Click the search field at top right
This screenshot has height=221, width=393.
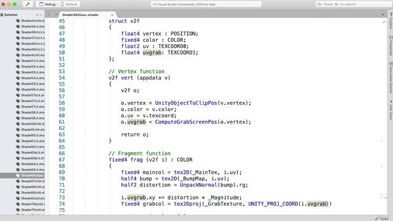pyautogui.click(x=354, y=4)
